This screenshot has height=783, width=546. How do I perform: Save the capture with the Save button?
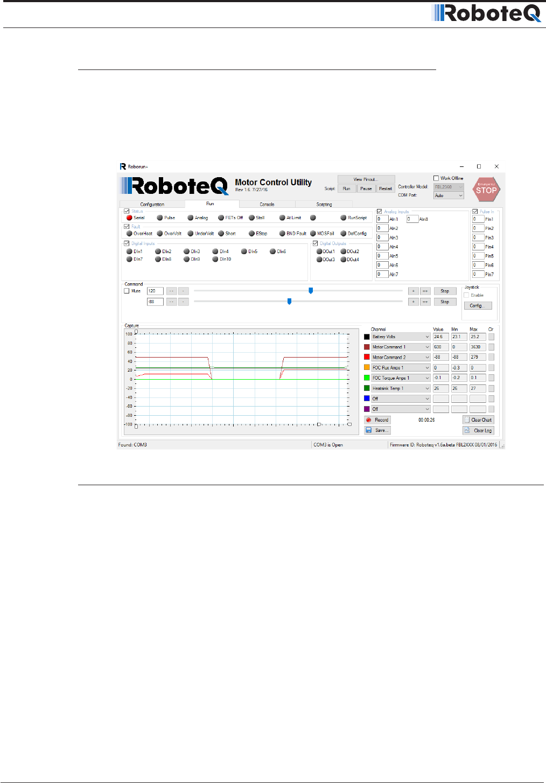click(377, 430)
